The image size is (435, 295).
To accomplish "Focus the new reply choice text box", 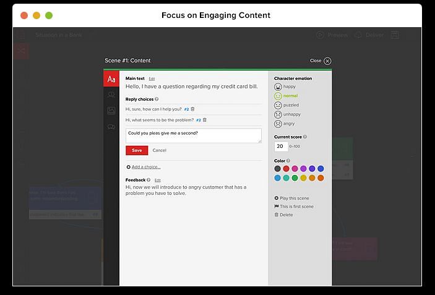I will point(193,135).
